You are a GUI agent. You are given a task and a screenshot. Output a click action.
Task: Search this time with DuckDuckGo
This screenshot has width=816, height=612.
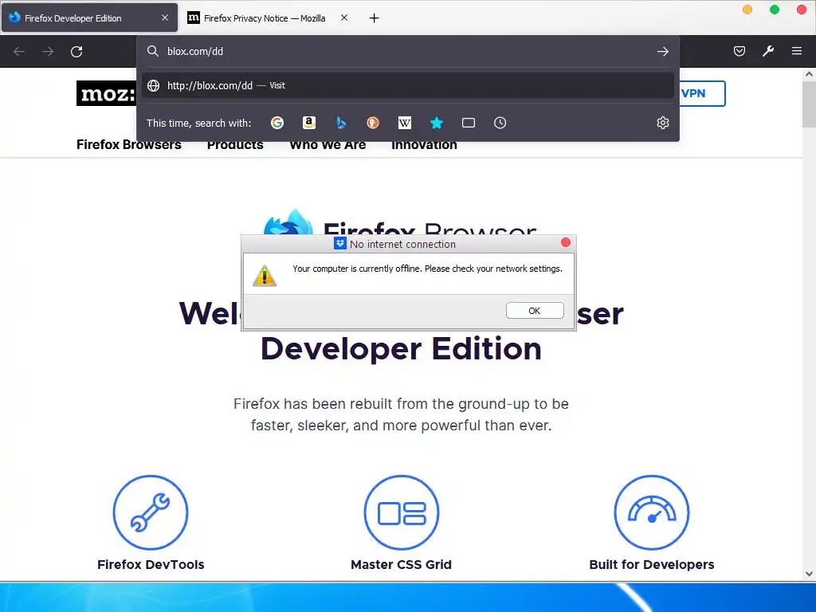pyautogui.click(x=373, y=123)
